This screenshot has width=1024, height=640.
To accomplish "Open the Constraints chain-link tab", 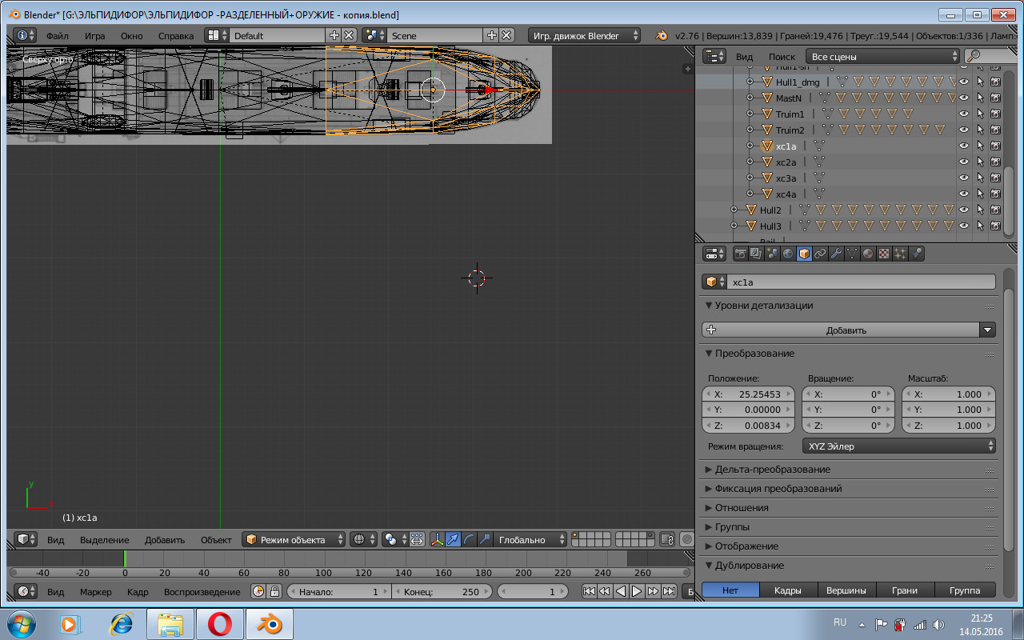I will 820,254.
